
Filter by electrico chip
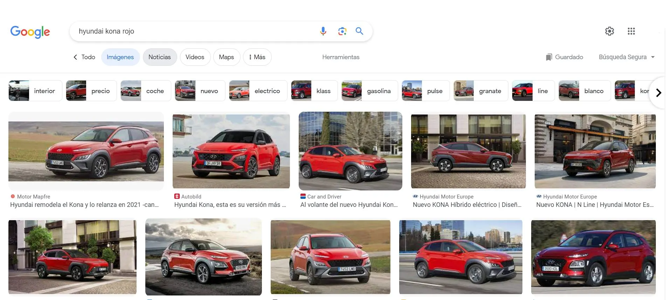pyautogui.click(x=258, y=91)
